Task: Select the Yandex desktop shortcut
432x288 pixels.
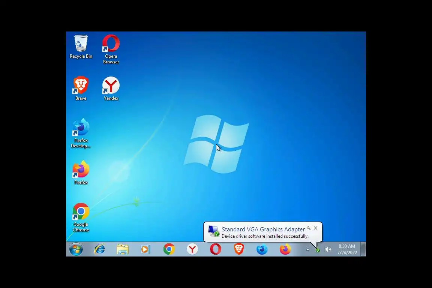Action: pos(111,89)
